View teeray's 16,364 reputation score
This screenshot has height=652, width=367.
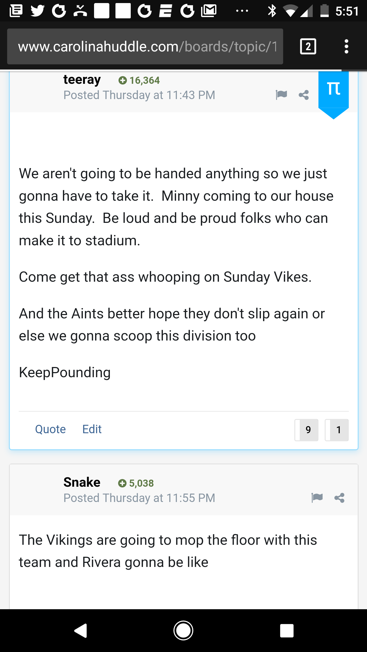pos(139,80)
